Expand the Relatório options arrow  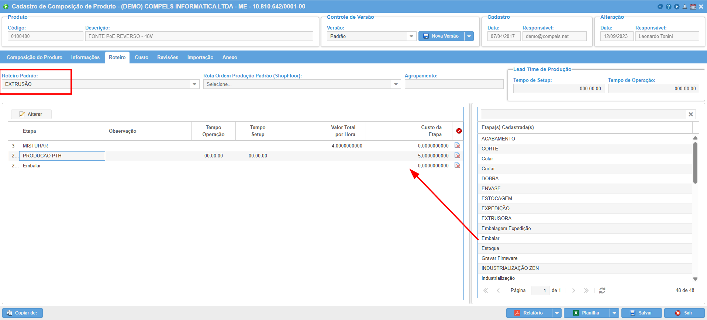pos(557,313)
